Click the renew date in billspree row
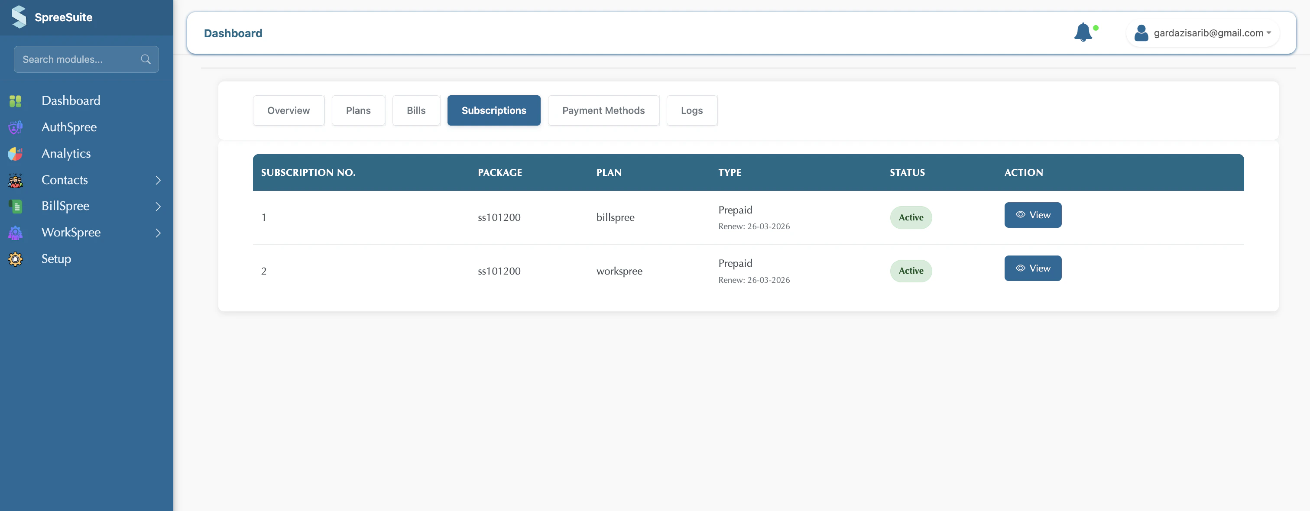 [x=754, y=226]
